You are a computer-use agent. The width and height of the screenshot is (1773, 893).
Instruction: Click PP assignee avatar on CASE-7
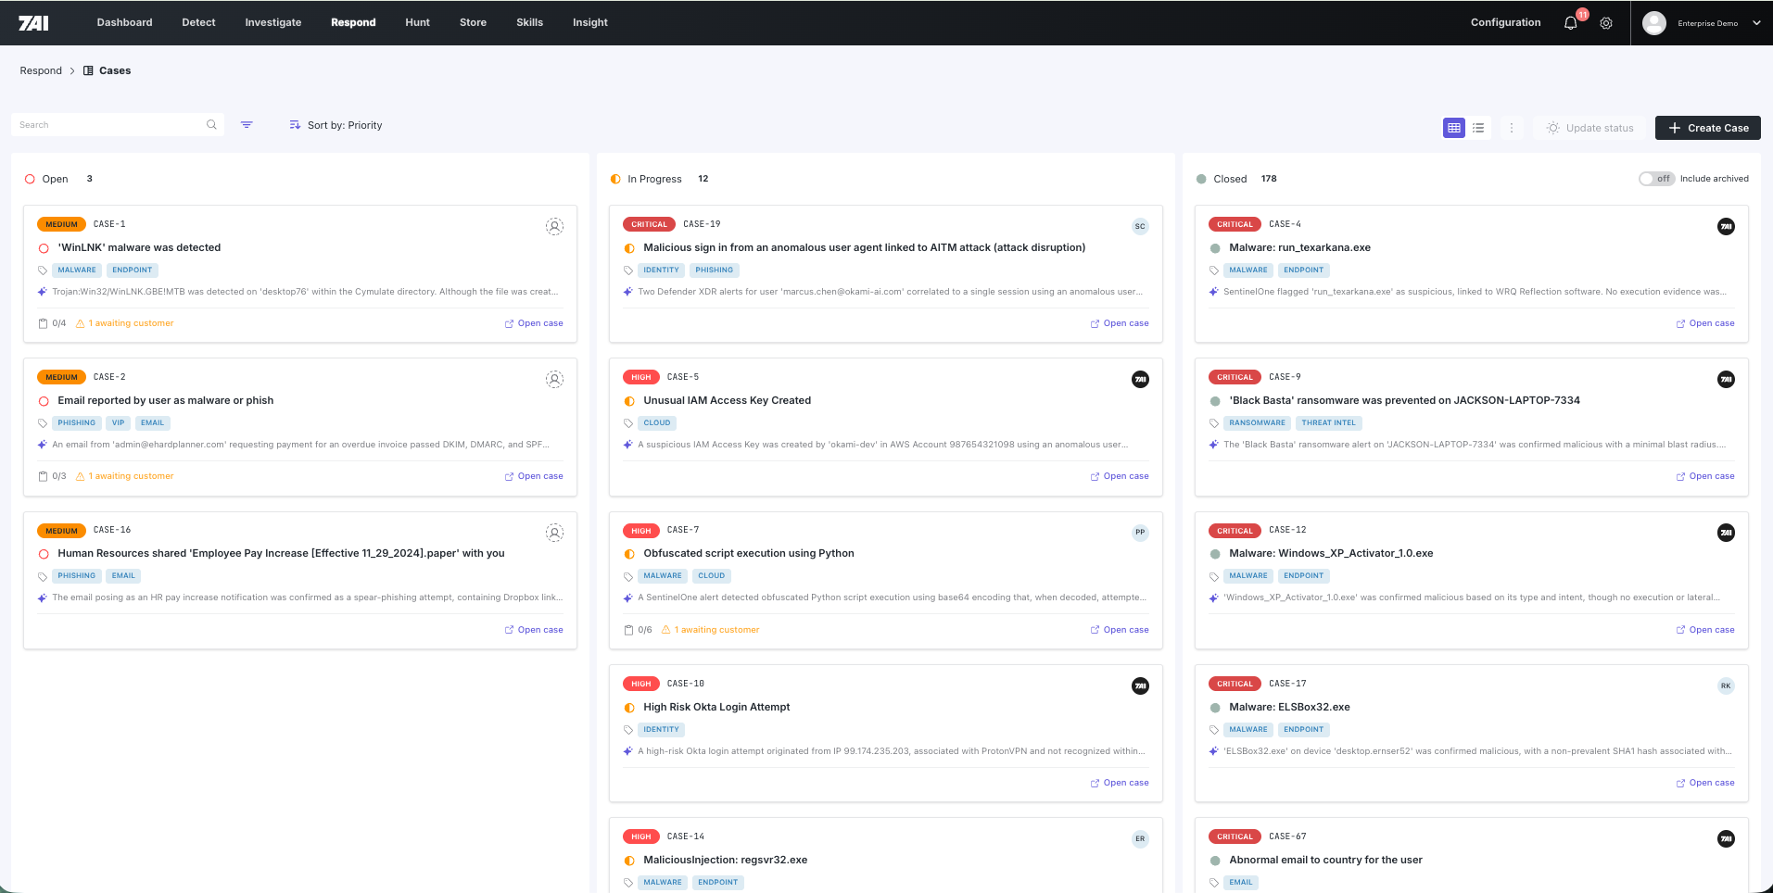coord(1140,533)
